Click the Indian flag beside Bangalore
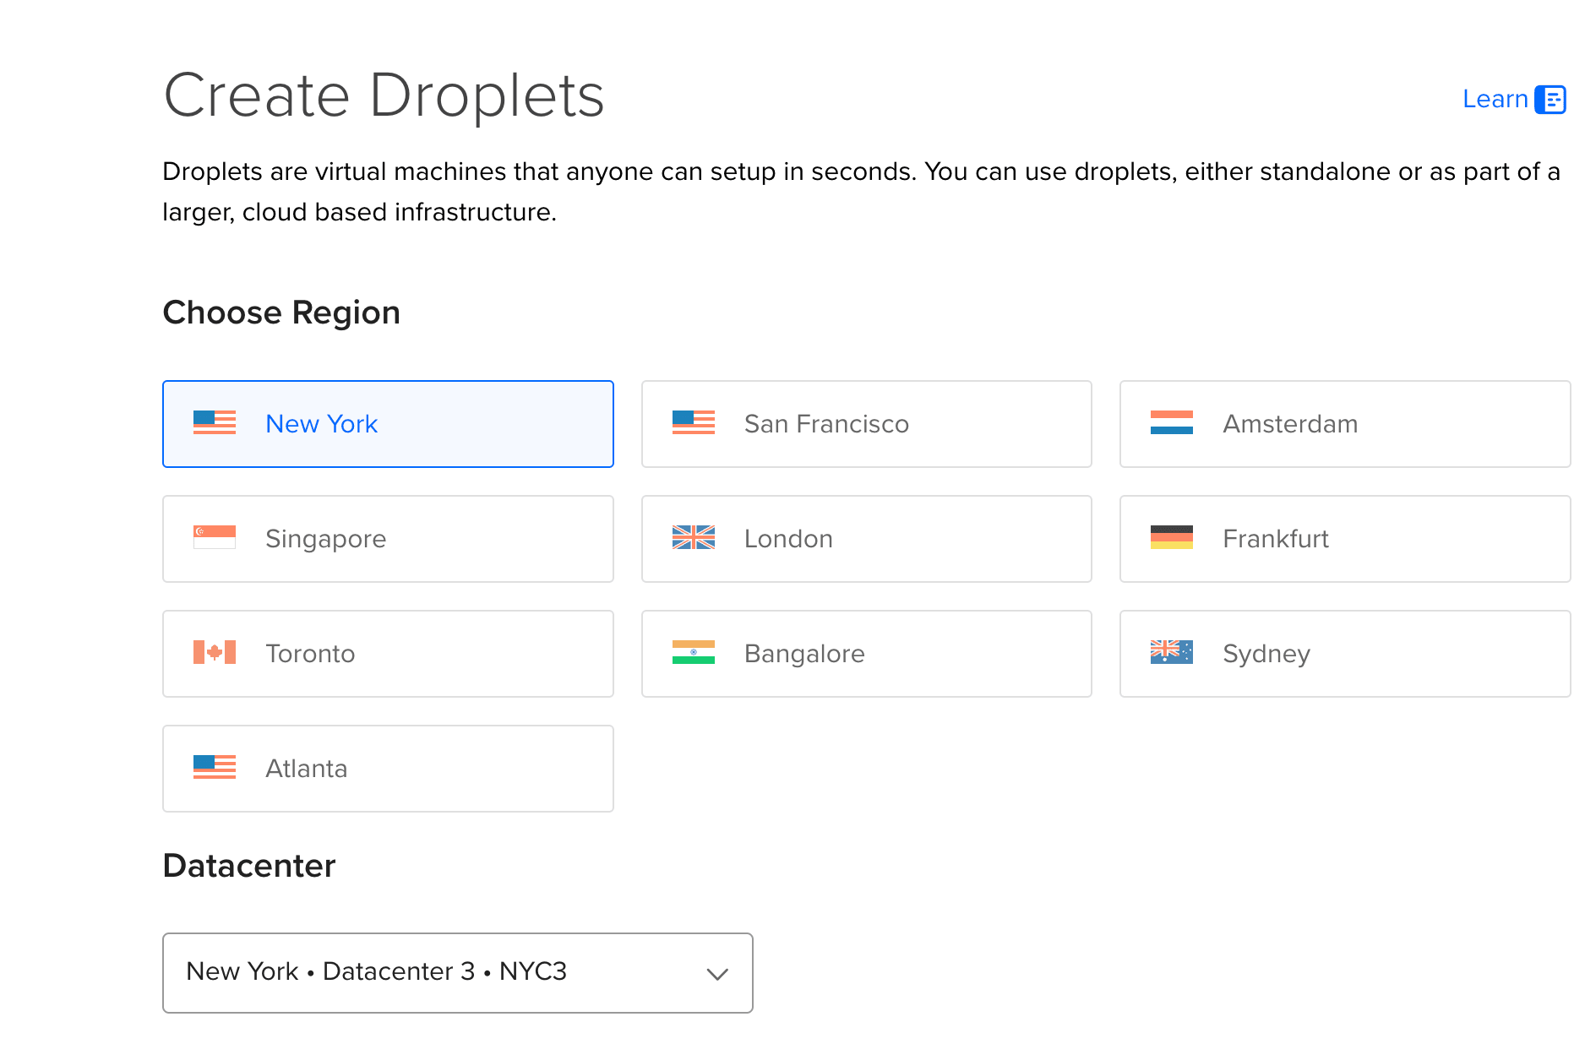Image resolution: width=1585 pixels, height=1044 pixels. 693,653
